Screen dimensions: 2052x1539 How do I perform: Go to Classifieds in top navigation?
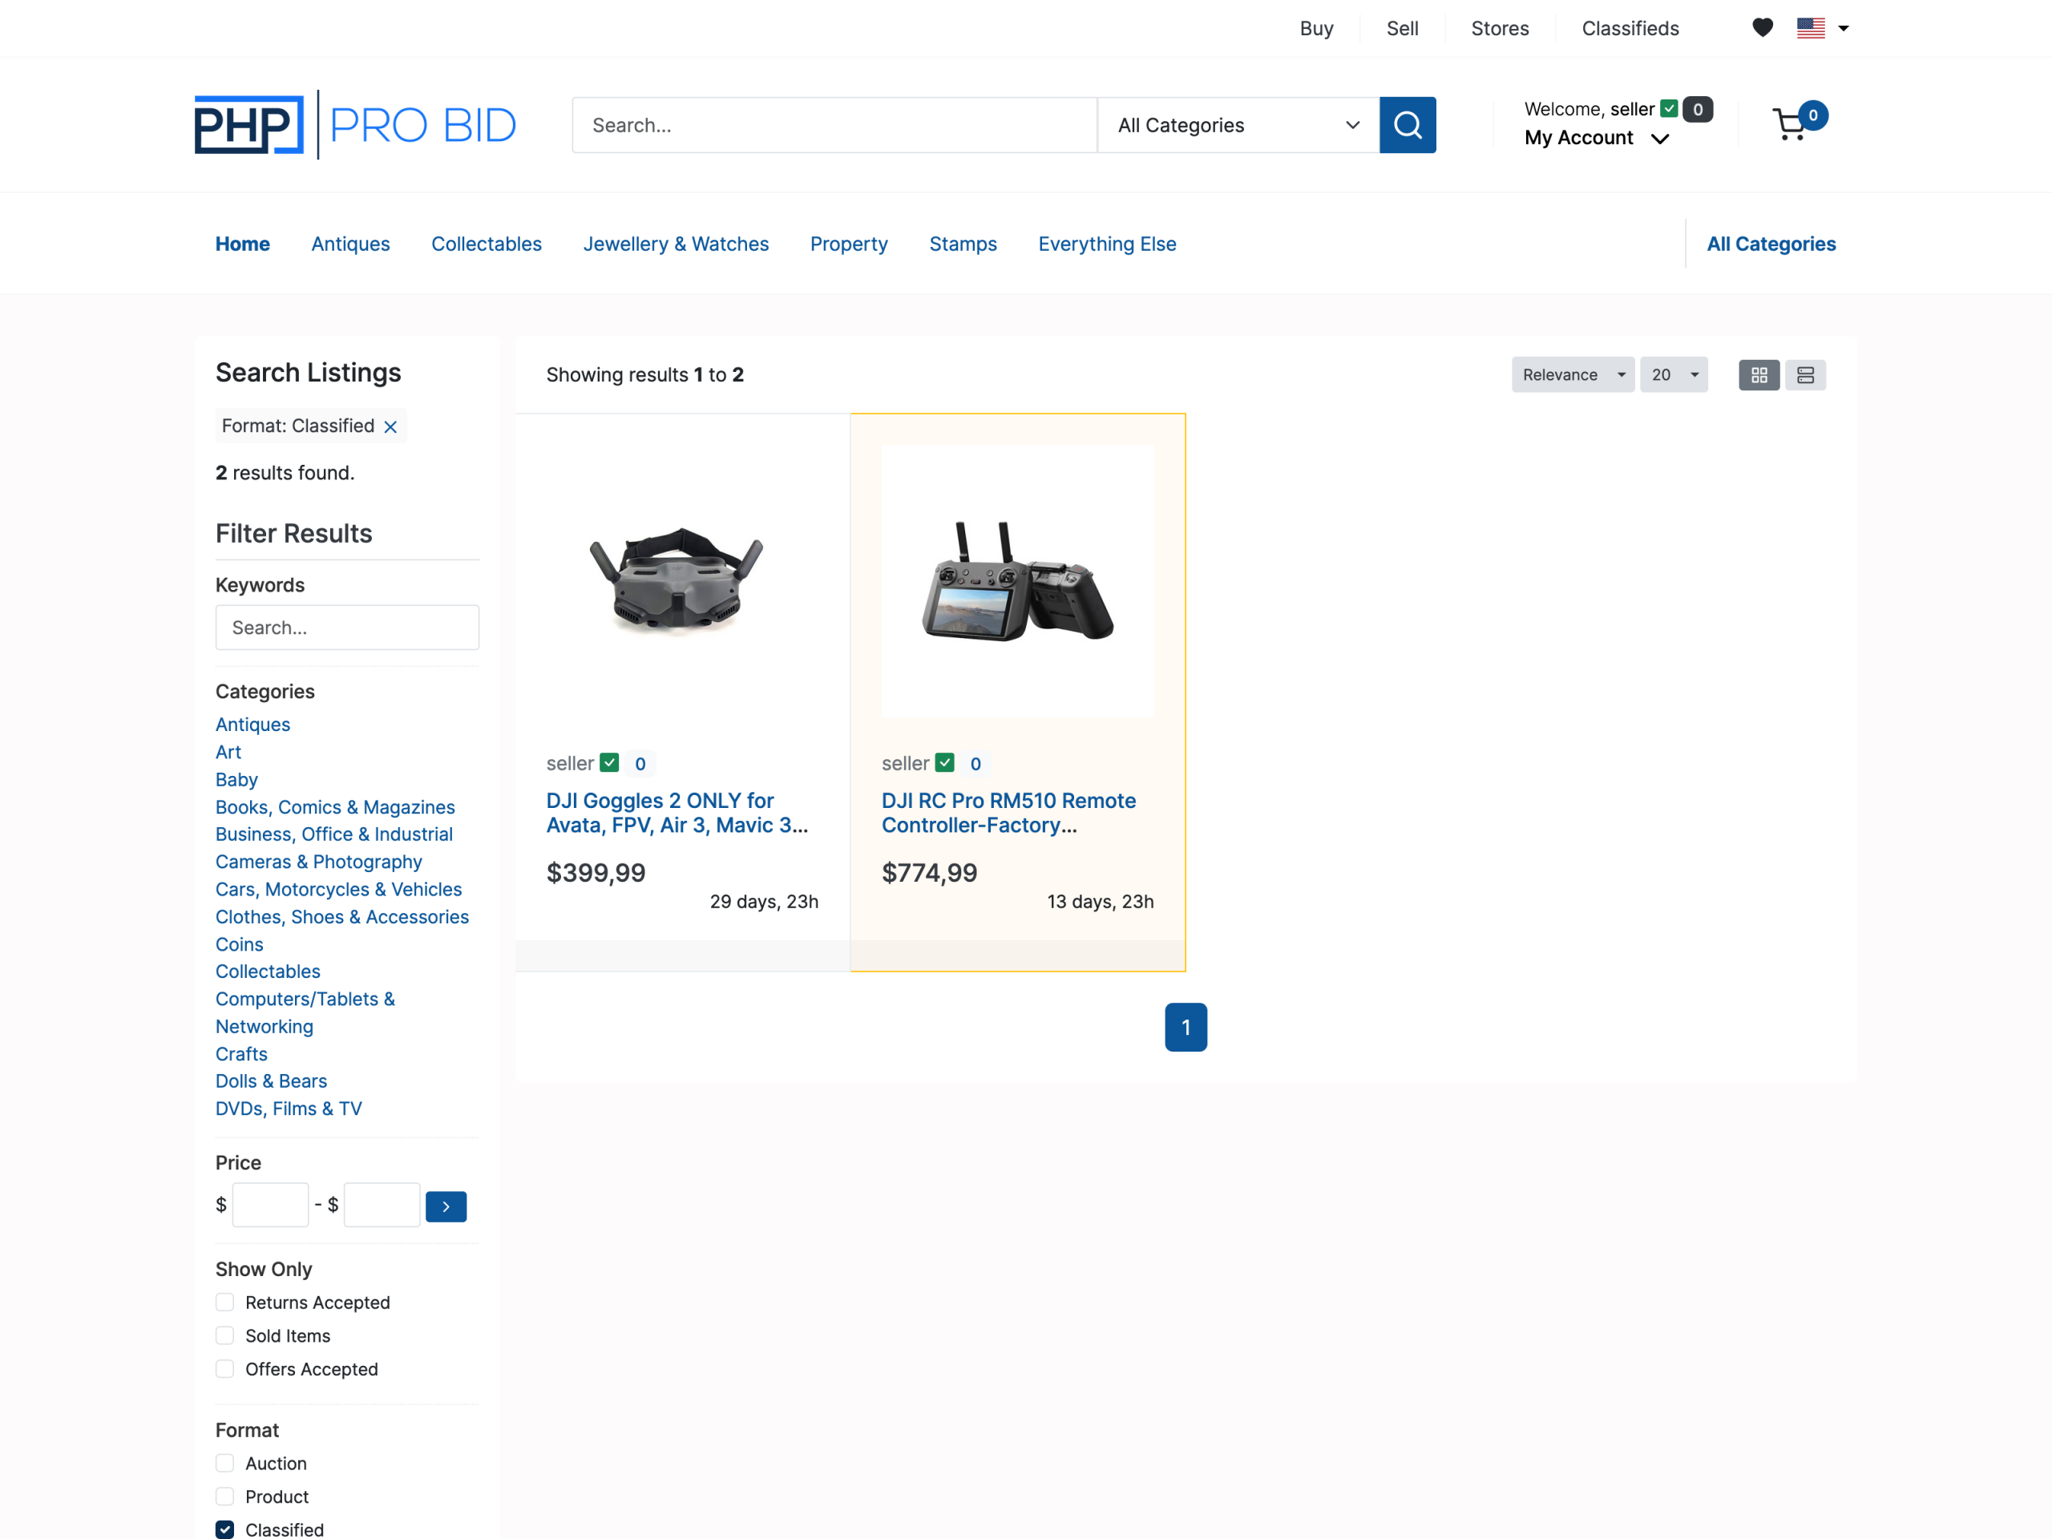[x=1630, y=29]
